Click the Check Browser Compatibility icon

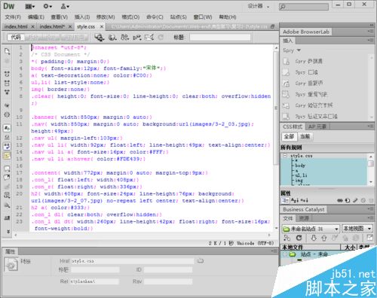149,38
